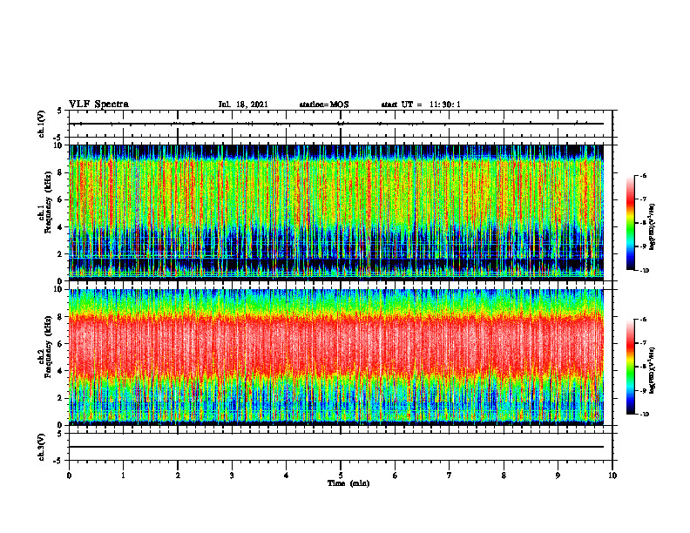Click the "-10" value on ch.1 colorbar

[x=644, y=271]
